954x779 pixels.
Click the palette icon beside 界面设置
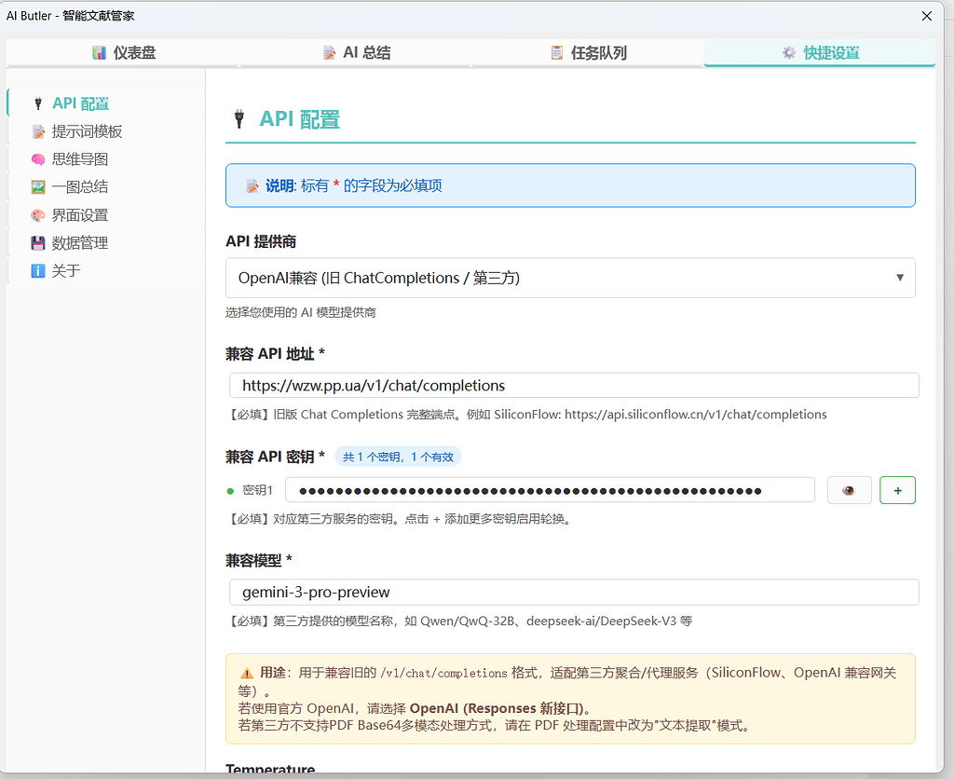click(x=38, y=215)
